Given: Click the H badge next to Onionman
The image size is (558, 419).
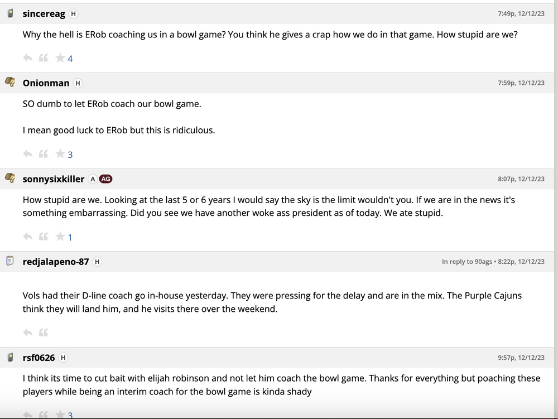Looking at the screenshot, I should 78,83.
